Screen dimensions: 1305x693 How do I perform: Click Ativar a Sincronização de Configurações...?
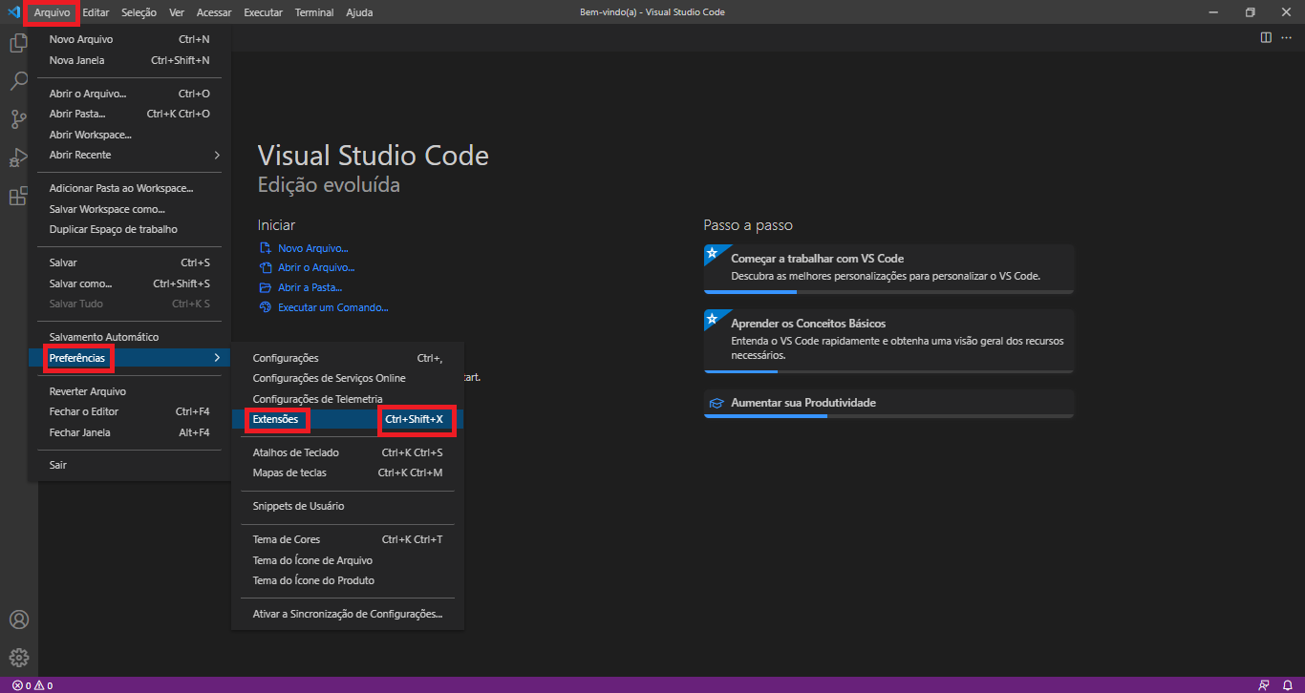348,614
